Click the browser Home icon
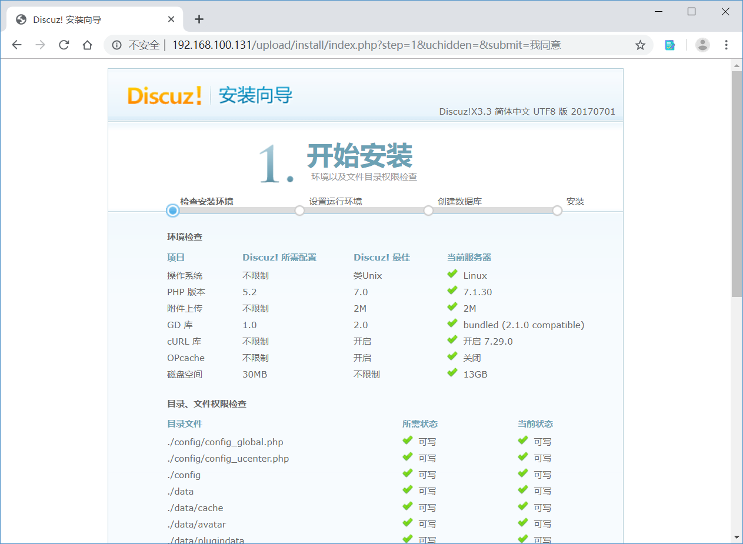The image size is (743, 544). (87, 44)
